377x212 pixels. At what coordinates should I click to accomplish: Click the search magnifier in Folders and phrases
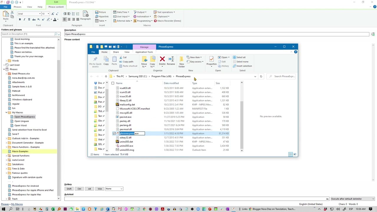[56, 34]
